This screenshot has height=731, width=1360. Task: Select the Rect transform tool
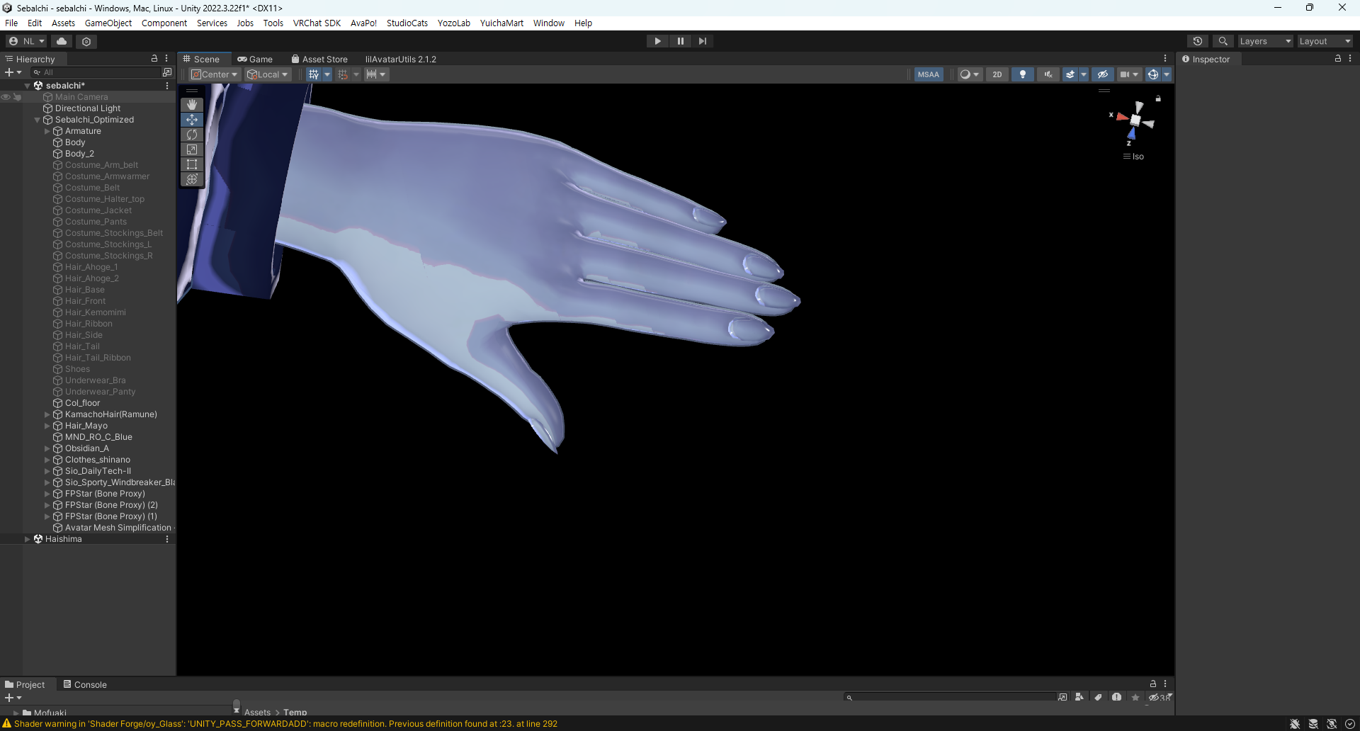click(192, 164)
